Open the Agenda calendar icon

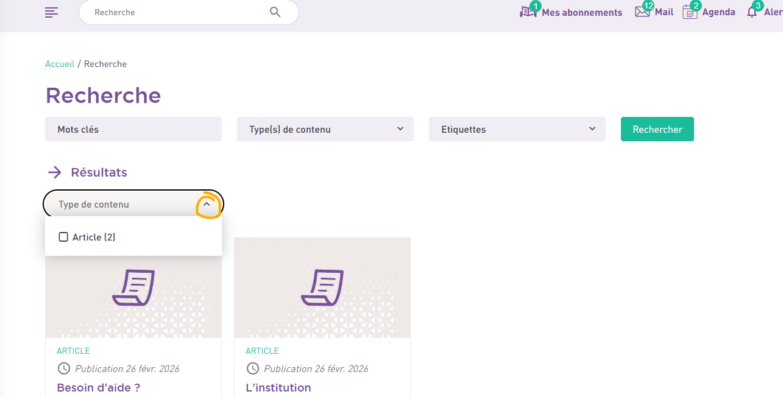coord(690,12)
